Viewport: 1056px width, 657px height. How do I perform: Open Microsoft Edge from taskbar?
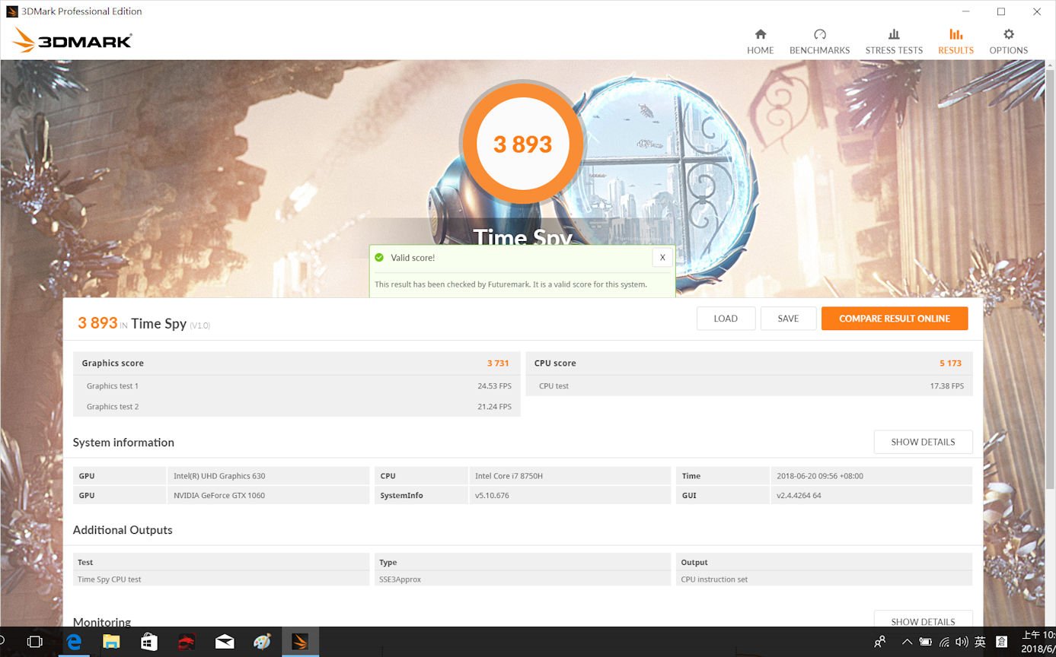coord(74,642)
